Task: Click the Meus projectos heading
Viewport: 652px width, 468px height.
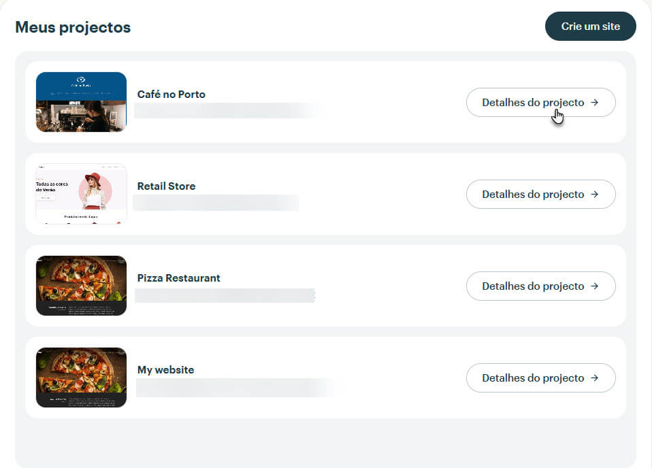Action: coord(73,27)
